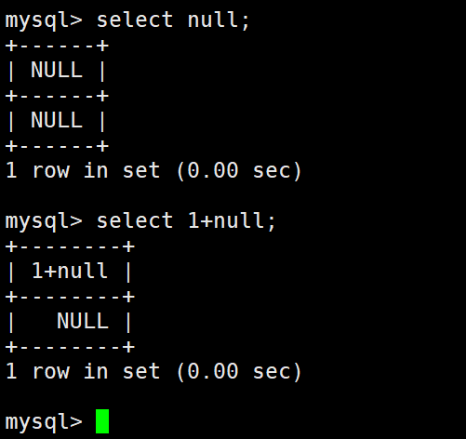Click the last empty 'mysql>' prompt

point(44,423)
